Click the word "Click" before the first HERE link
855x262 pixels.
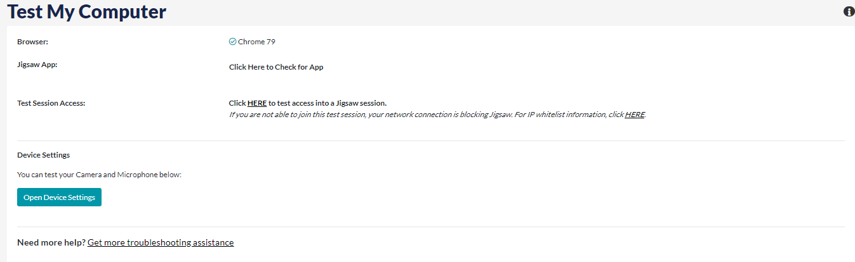(x=237, y=103)
